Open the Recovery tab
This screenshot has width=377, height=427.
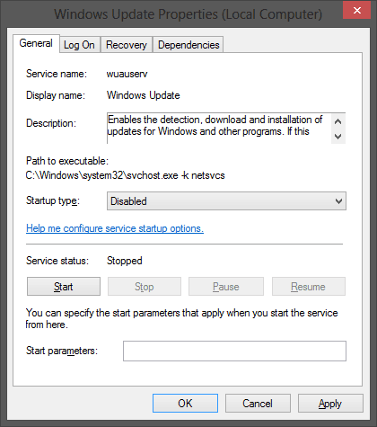127,45
